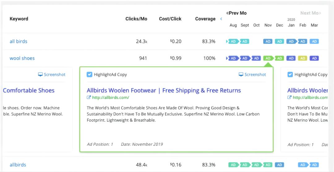Click the December AD badge in the allbirds row

(279, 165)
